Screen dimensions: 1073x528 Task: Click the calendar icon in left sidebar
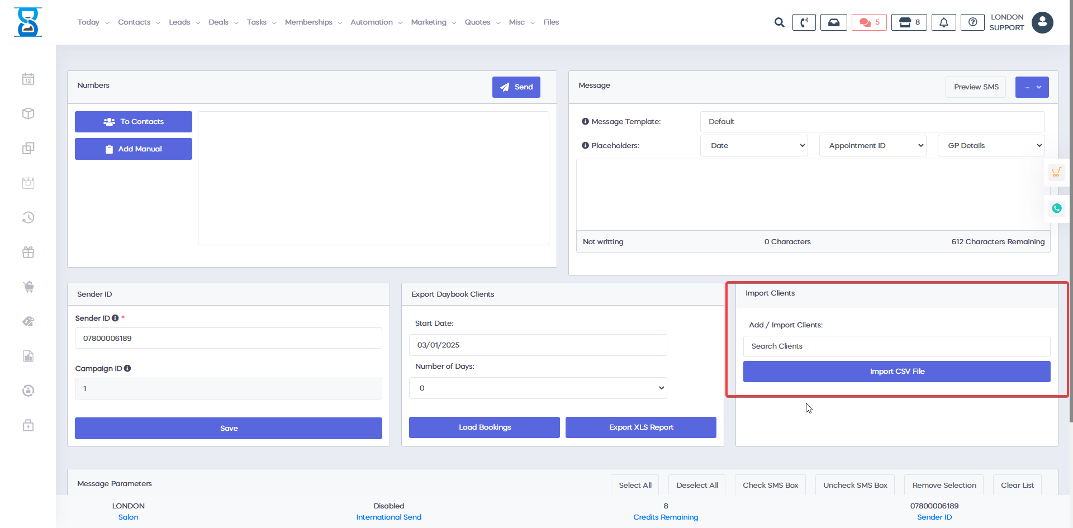click(x=29, y=79)
